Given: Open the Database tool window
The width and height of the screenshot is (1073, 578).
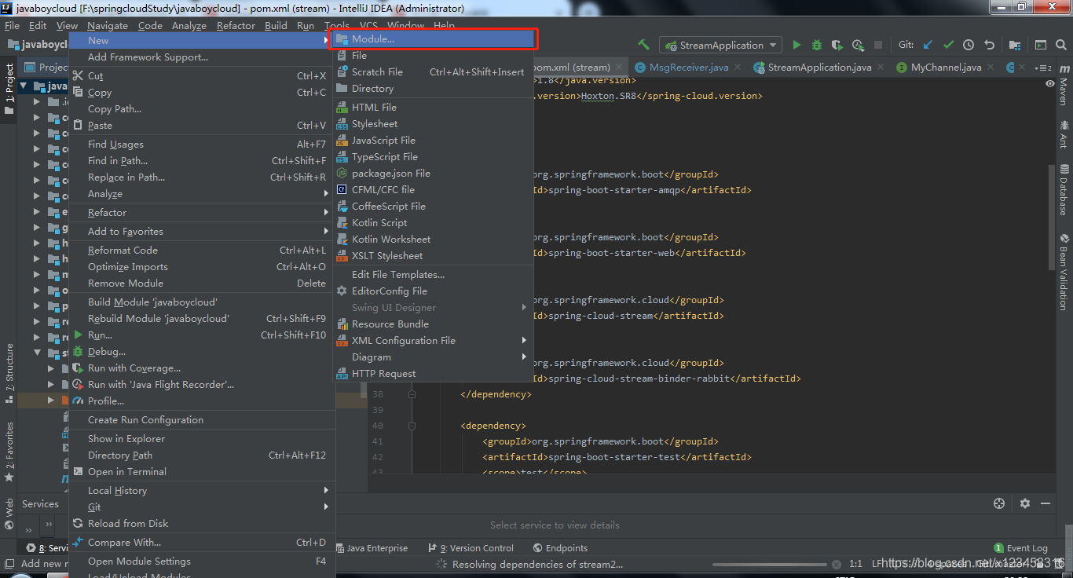Looking at the screenshot, I should pyautogui.click(x=1064, y=190).
